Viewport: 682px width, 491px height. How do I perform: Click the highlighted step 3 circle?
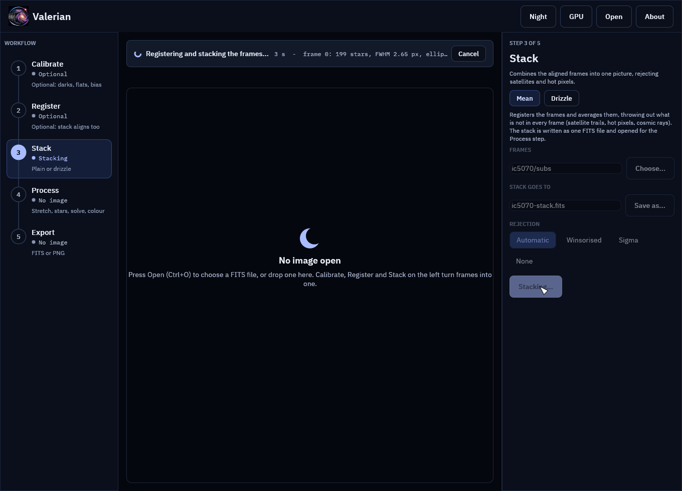click(x=19, y=153)
